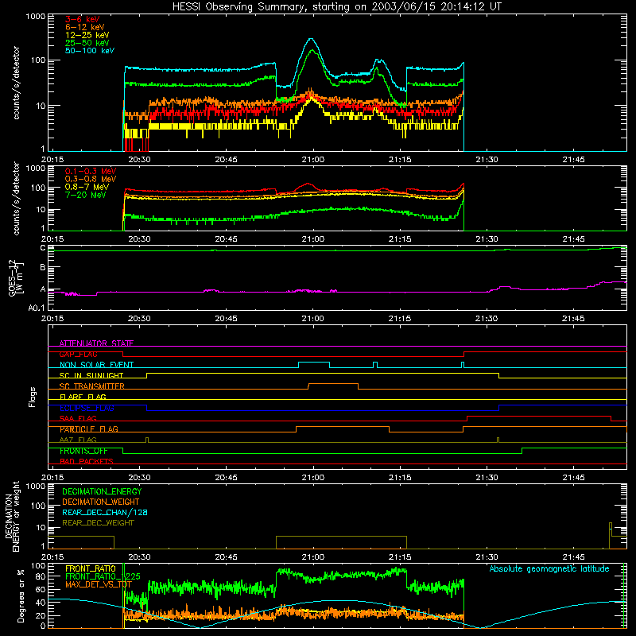Click the 0.1-0.3 MeV legend label

point(90,171)
